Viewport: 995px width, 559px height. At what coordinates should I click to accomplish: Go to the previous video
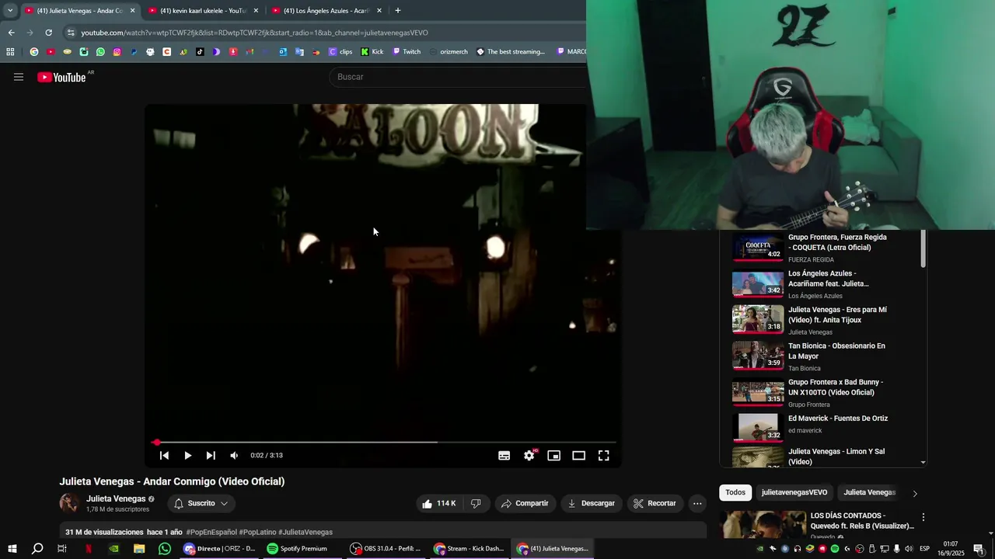coord(164,456)
